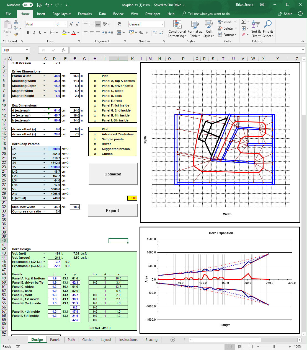Viewport: 307px width, 350px height.
Task: Toggle the Panel C, sides plot marker
Action: (x=95, y=91)
